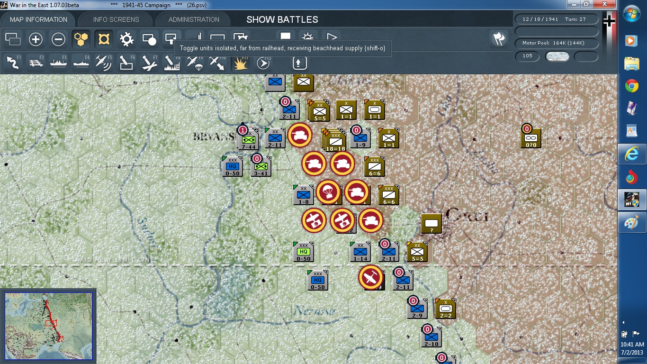The height and width of the screenshot is (364, 647).
Task: Toggle the yellow fort-shaped map overlay
Action: (104, 39)
